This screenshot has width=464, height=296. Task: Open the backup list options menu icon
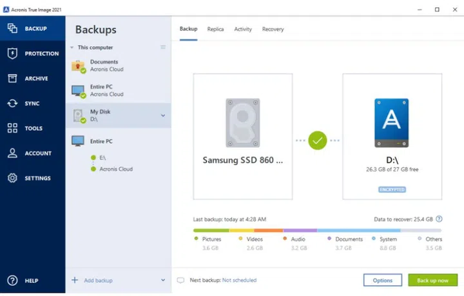tap(162, 48)
